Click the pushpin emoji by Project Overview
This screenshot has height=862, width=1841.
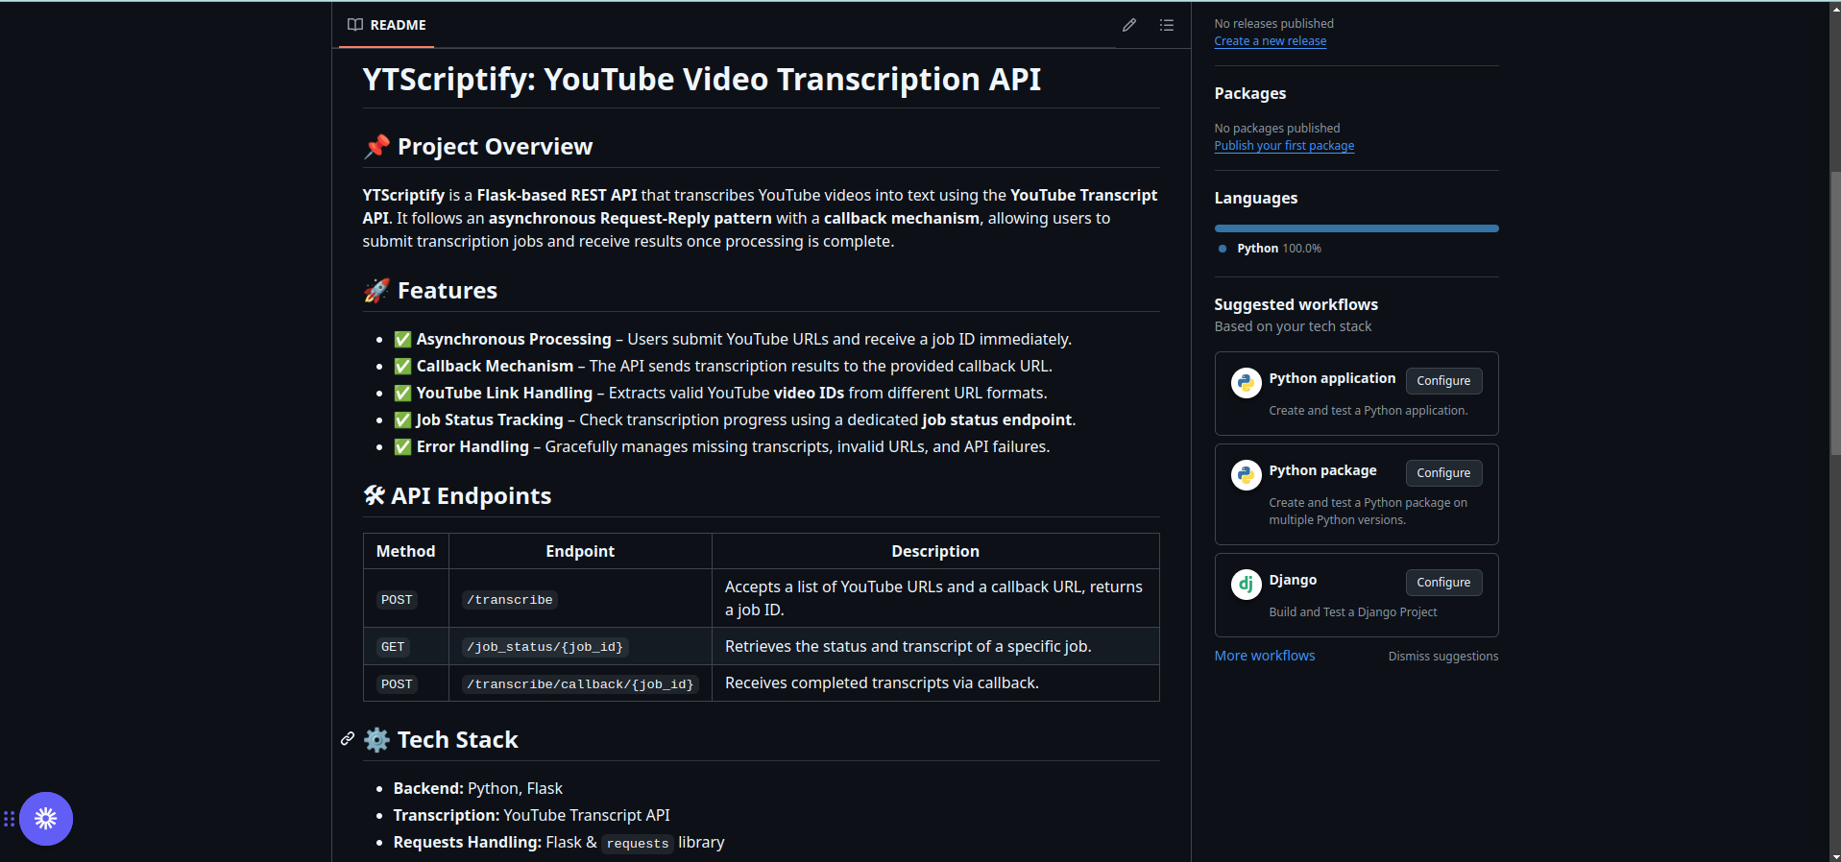point(376,147)
